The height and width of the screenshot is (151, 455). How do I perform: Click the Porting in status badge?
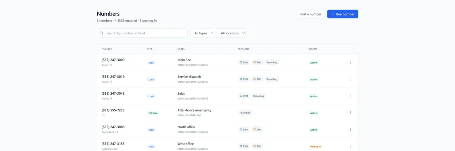pyautogui.click(x=316, y=146)
